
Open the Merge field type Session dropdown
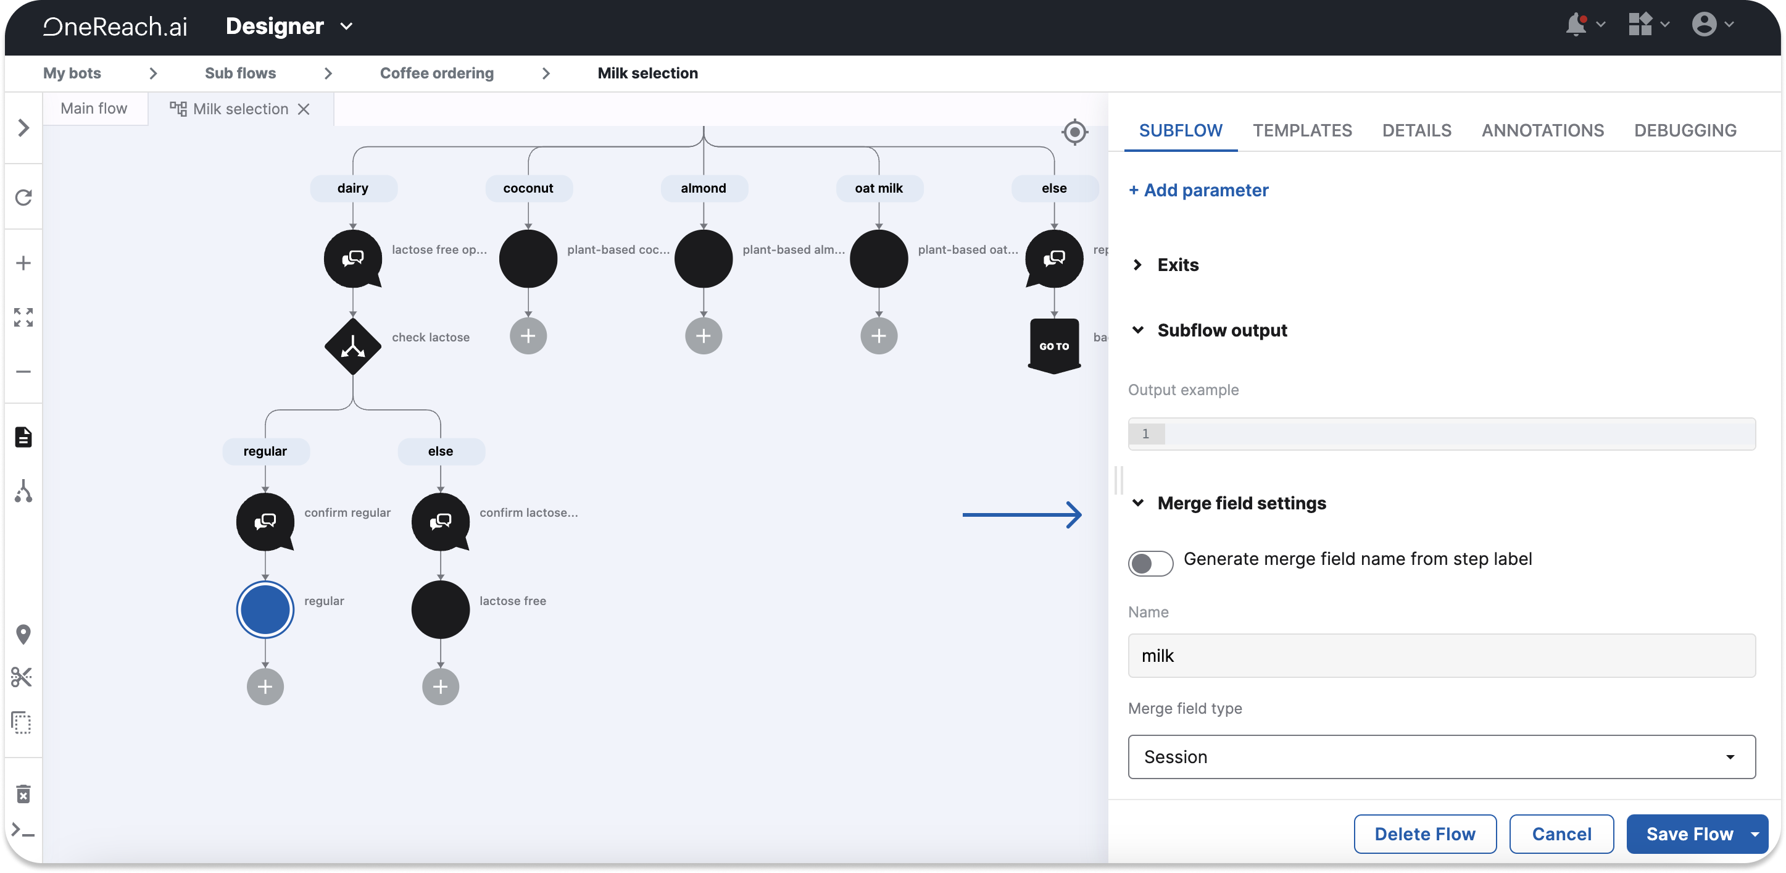point(1441,756)
